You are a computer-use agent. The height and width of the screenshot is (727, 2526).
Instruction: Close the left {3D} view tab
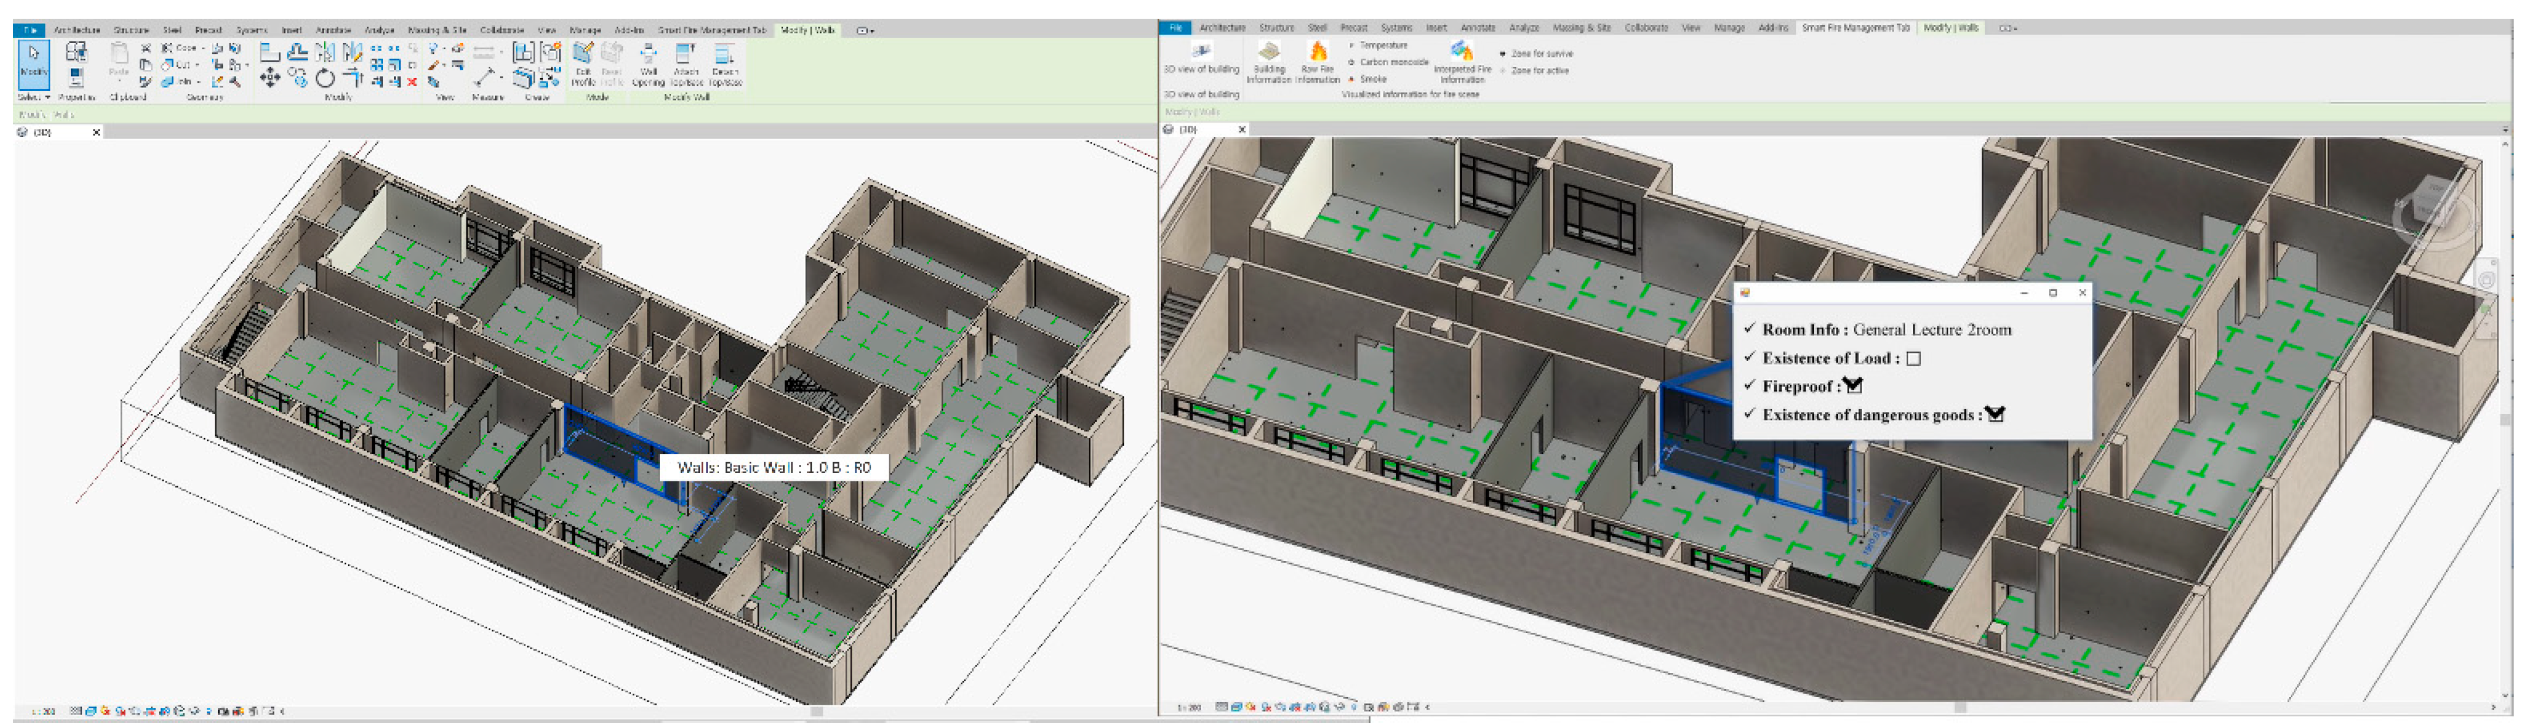(x=96, y=133)
